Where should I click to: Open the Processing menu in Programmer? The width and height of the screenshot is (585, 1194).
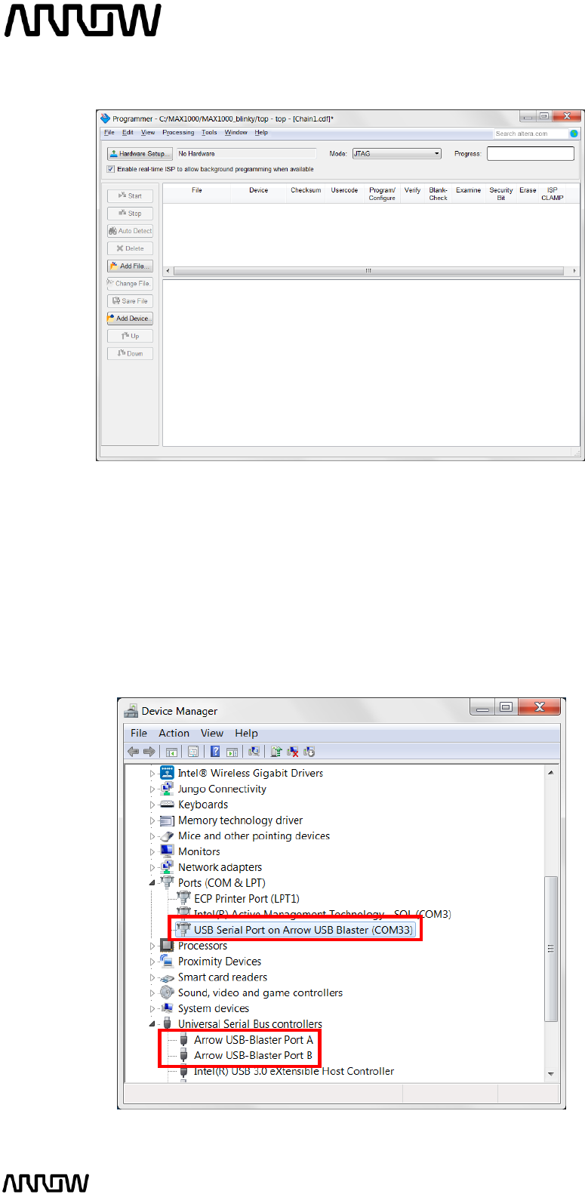tap(178, 132)
